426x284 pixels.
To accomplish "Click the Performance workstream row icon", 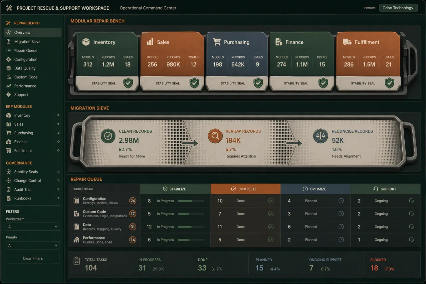I will (76, 239).
